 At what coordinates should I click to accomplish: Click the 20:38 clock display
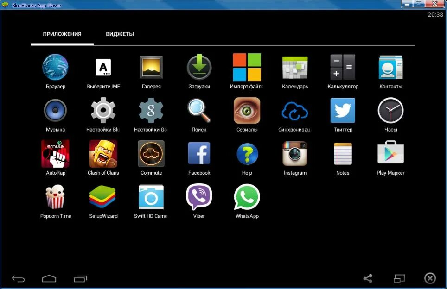(435, 14)
